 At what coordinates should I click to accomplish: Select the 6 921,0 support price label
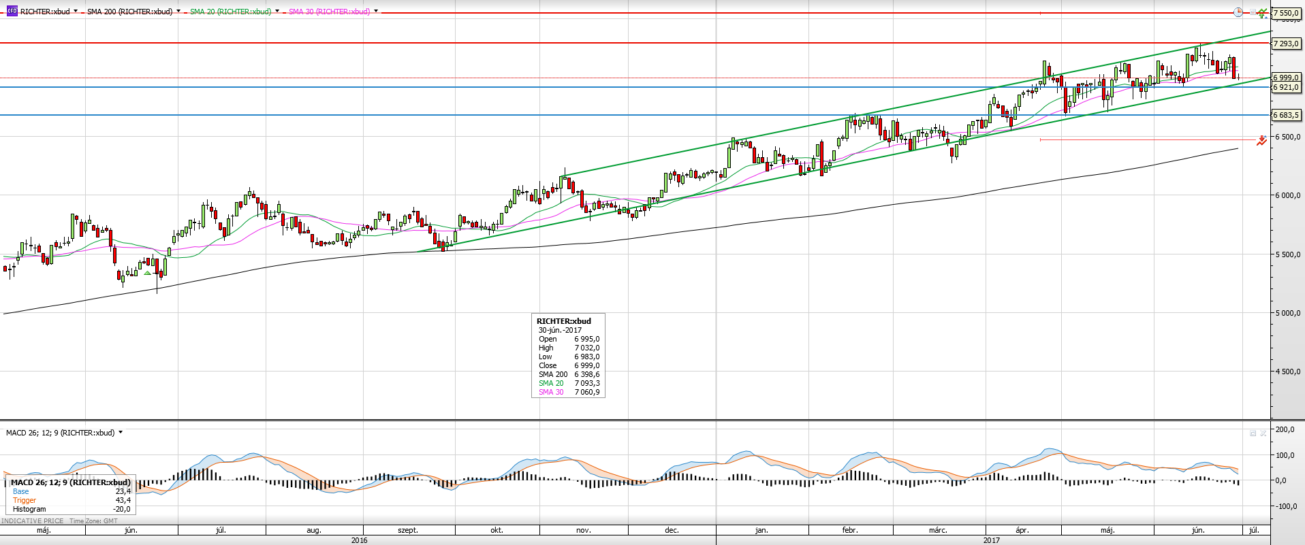(1286, 87)
